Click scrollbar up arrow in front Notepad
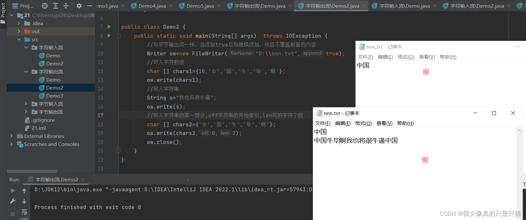Screen dimensions: 526x220 pyautogui.click(x=519, y=131)
